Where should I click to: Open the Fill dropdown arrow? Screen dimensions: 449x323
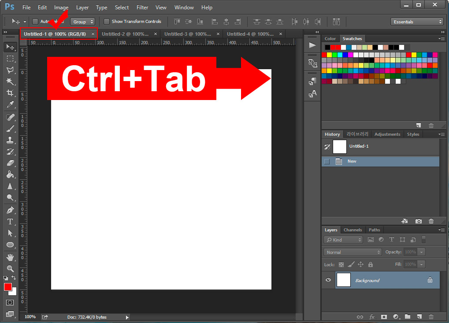[422, 264]
